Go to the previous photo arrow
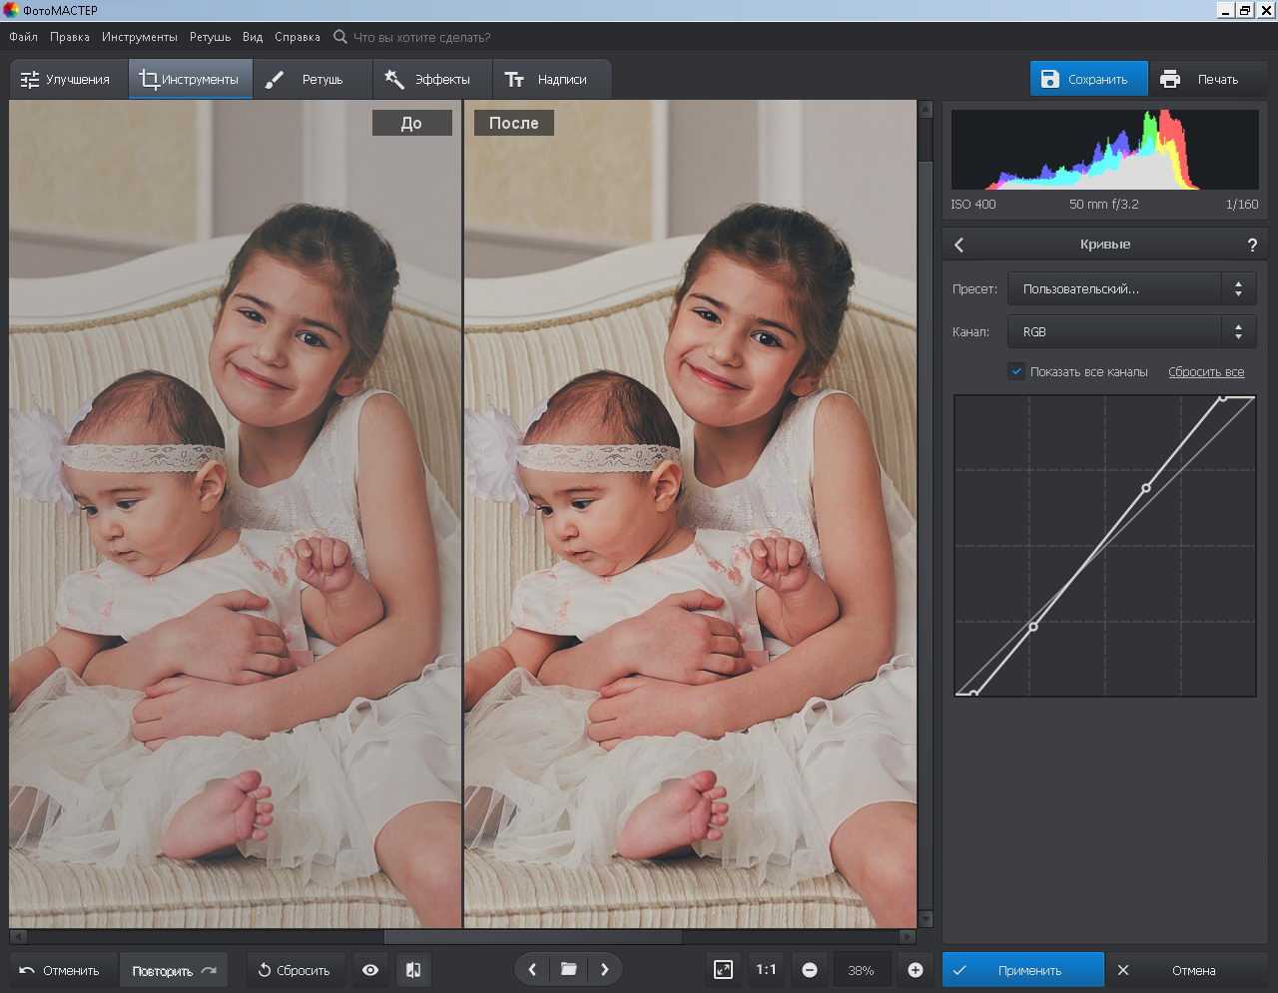This screenshot has height=993, width=1278. 532,969
